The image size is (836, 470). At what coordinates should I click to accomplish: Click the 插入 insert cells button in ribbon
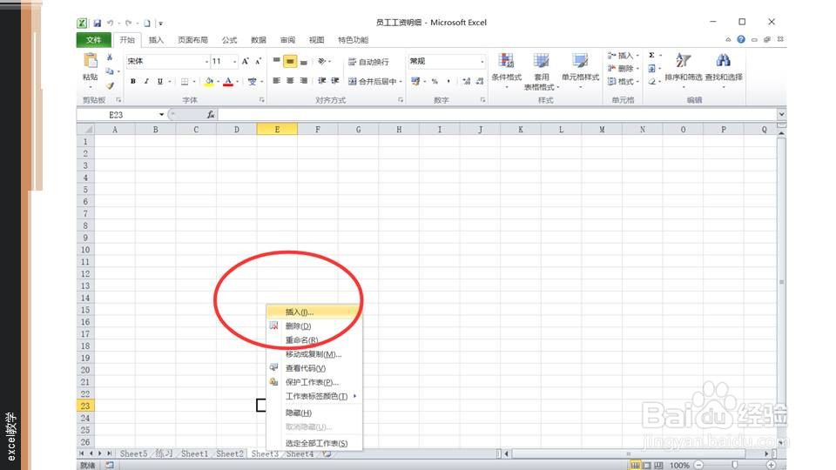click(622, 56)
